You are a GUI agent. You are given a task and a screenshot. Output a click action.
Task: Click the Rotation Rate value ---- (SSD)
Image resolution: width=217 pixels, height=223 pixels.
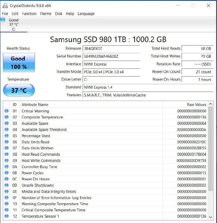pyautogui.click(x=198, y=64)
